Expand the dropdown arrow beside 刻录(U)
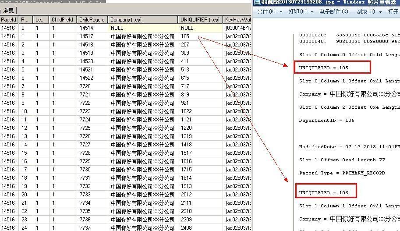 (x=380, y=12)
